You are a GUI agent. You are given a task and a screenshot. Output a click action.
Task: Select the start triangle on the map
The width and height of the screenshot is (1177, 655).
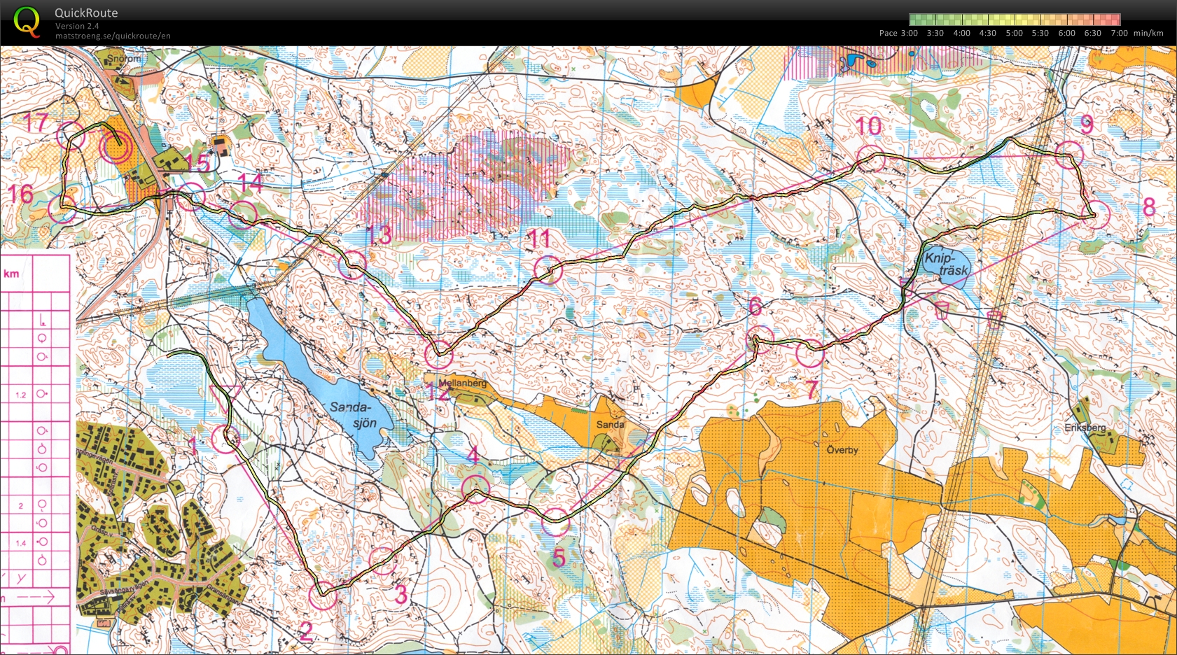[x=225, y=397]
